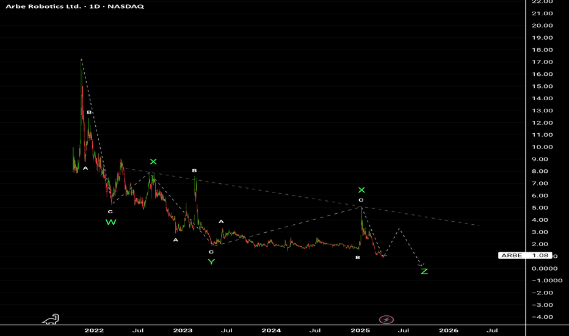Click the 2026 label on time axis
Image resolution: width=569 pixels, height=336 pixels.
click(449, 330)
